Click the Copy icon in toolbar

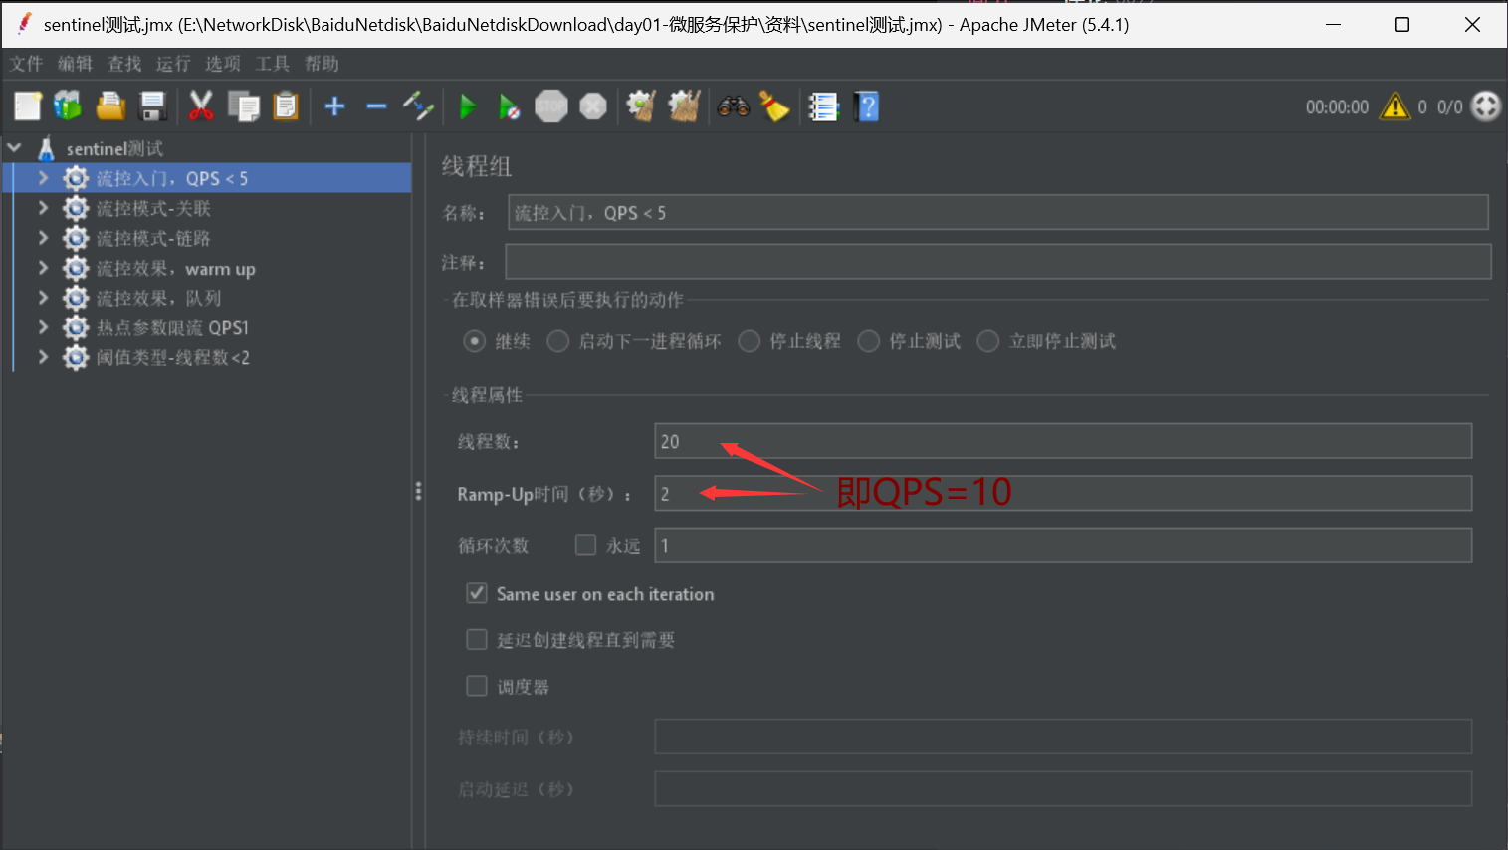coord(243,106)
